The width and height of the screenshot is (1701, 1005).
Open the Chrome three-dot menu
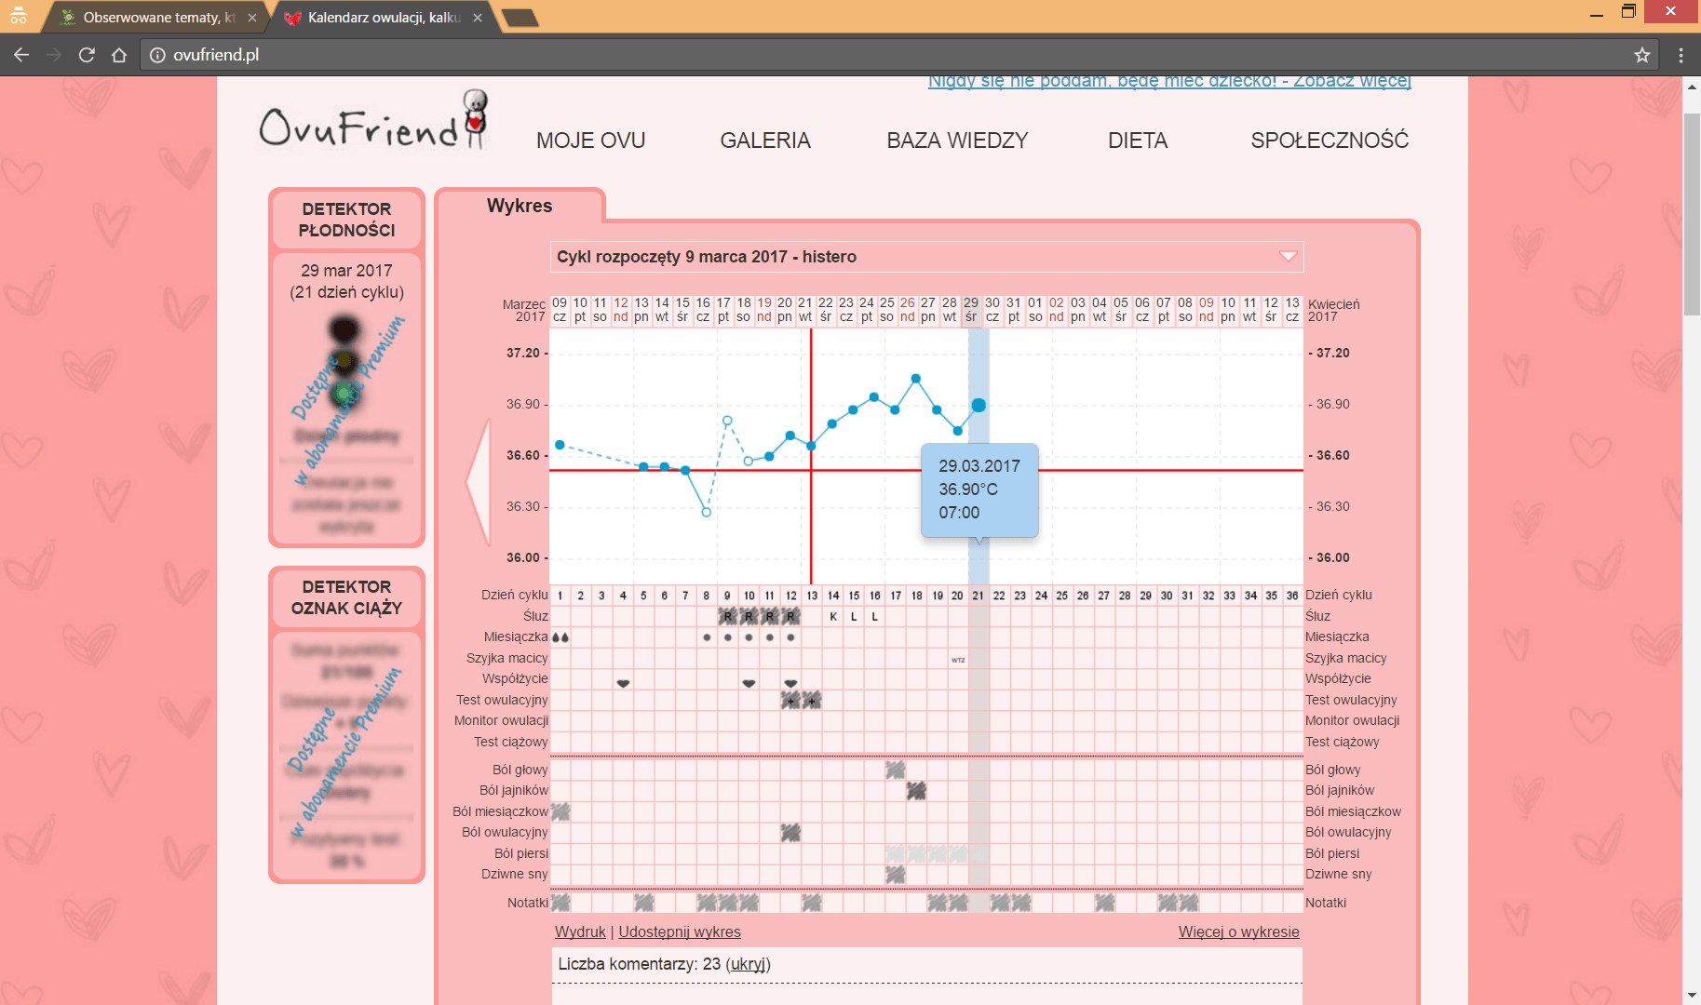tap(1681, 55)
